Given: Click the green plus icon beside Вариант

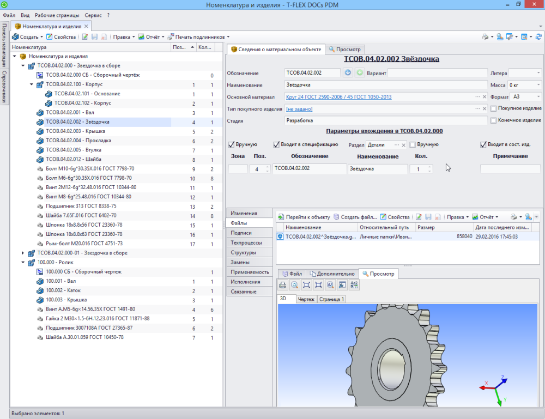Looking at the screenshot, I should (x=360, y=73).
